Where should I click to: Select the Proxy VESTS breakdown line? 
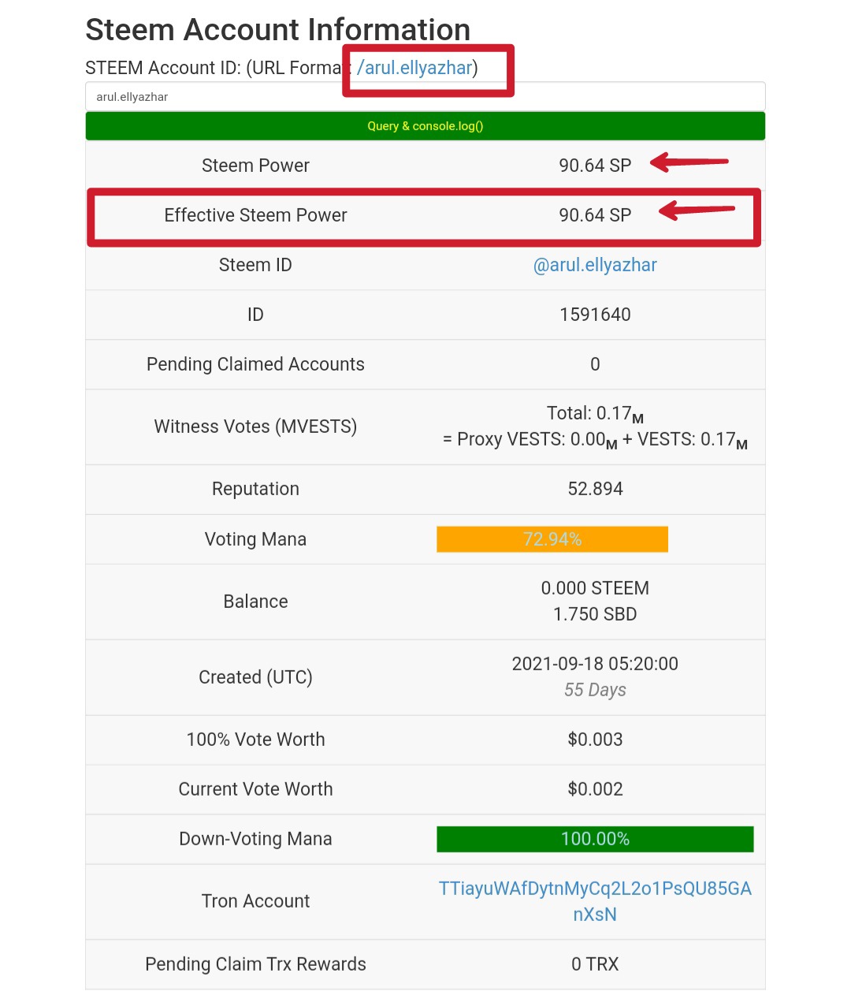pyautogui.click(x=595, y=440)
